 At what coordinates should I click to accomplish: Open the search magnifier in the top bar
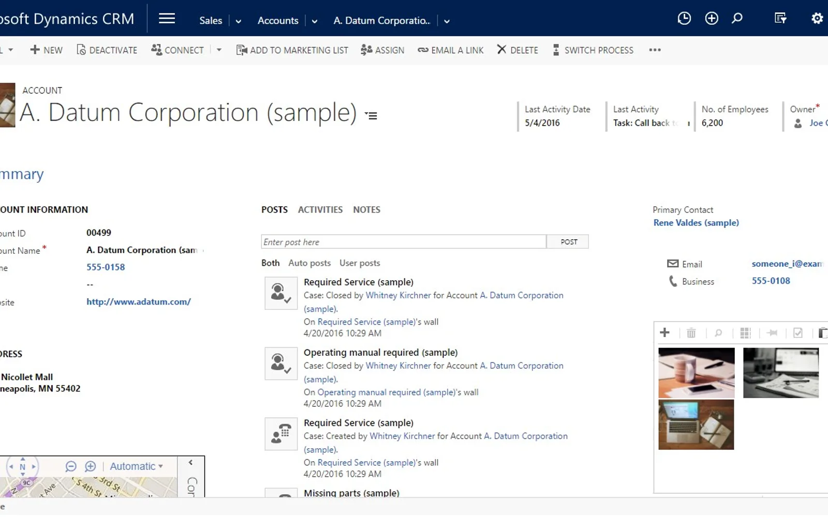click(737, 19)
